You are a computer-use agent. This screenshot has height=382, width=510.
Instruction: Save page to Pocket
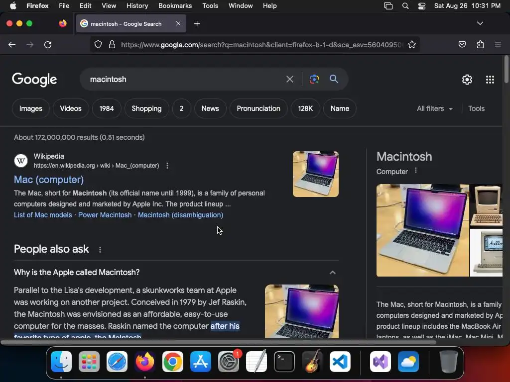pyautogui.click(x=462, y=44)
